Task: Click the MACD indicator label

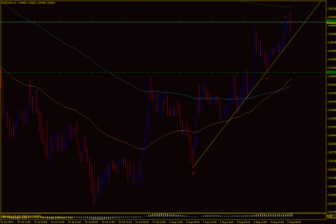Action: coord(21,215)
